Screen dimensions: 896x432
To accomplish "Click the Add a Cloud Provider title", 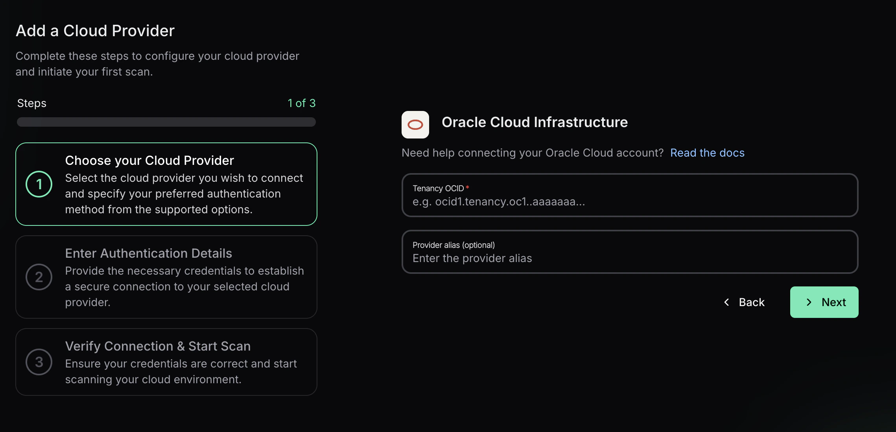I will pyautogui.click(x=95, y=30).
